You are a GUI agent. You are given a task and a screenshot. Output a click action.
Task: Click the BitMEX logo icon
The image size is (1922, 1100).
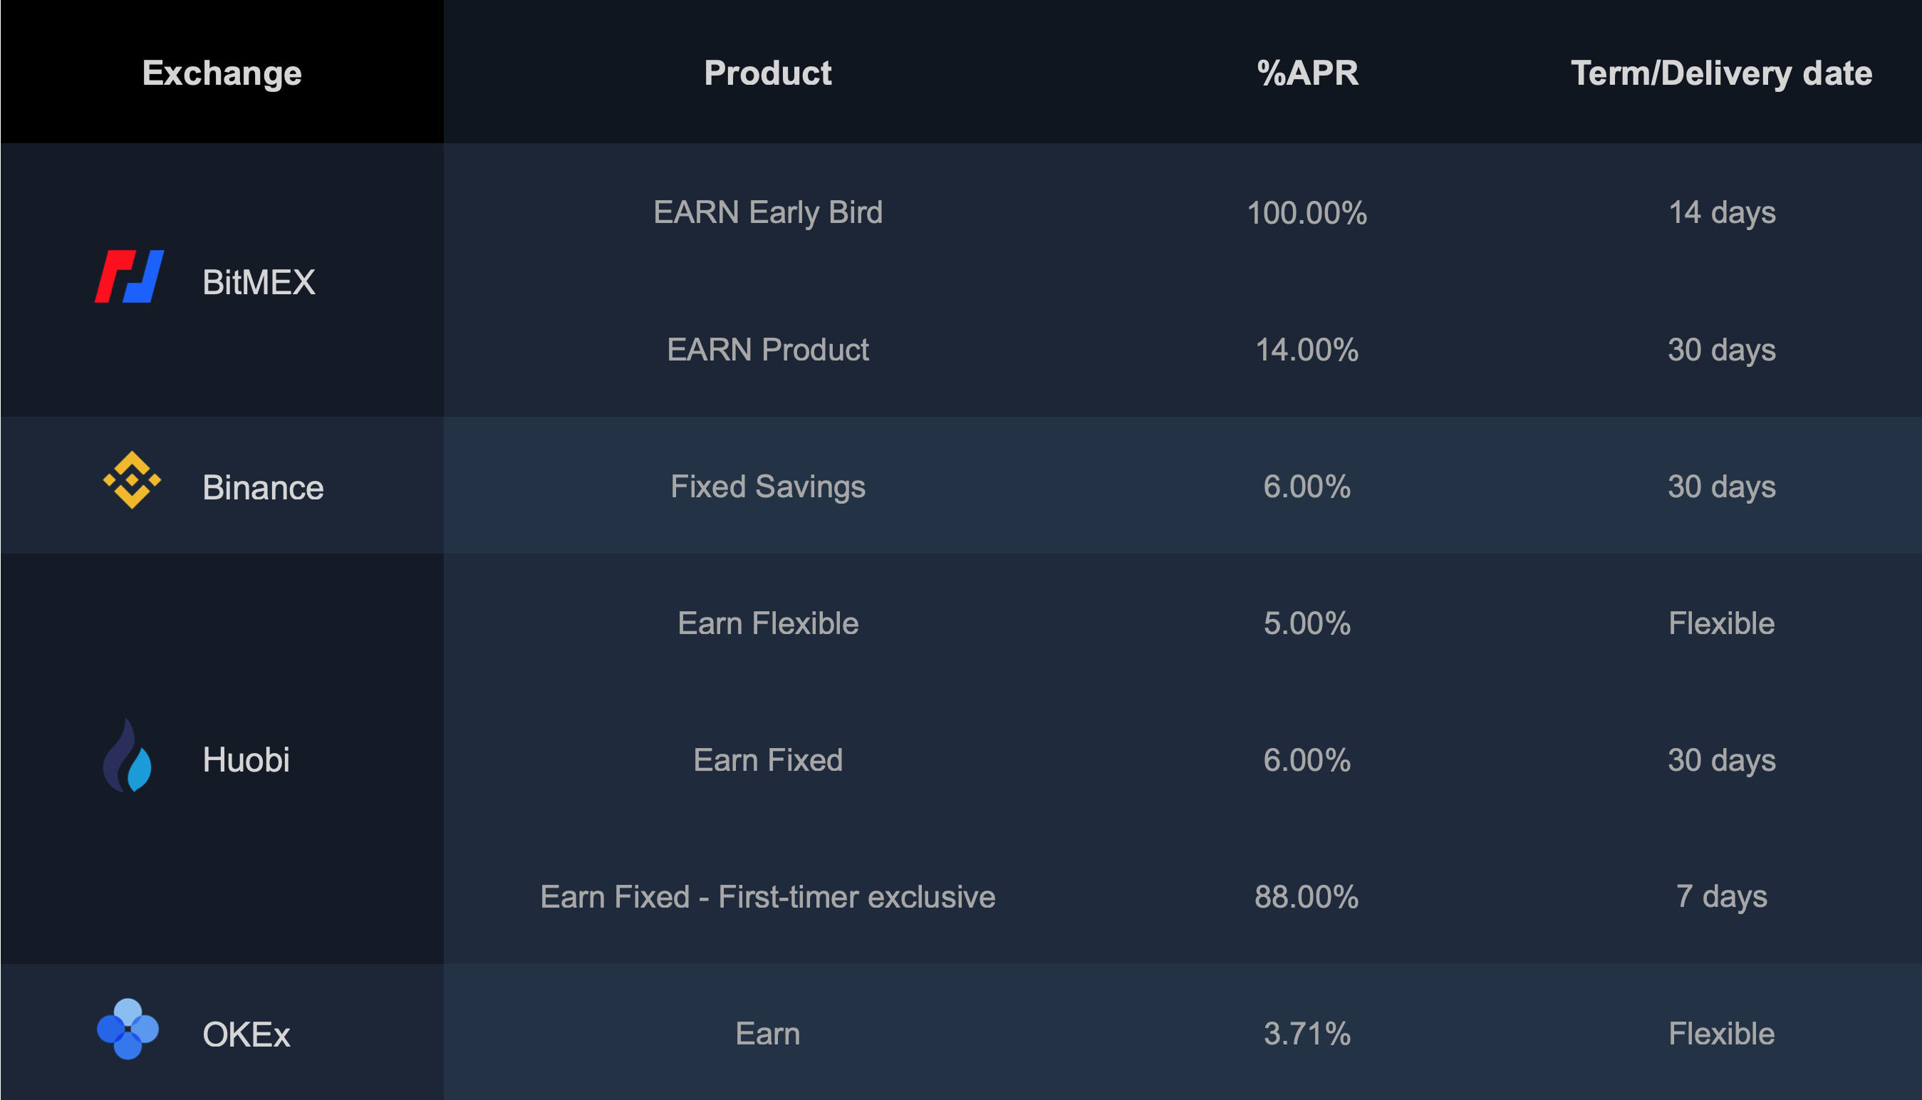click(129, 276)
